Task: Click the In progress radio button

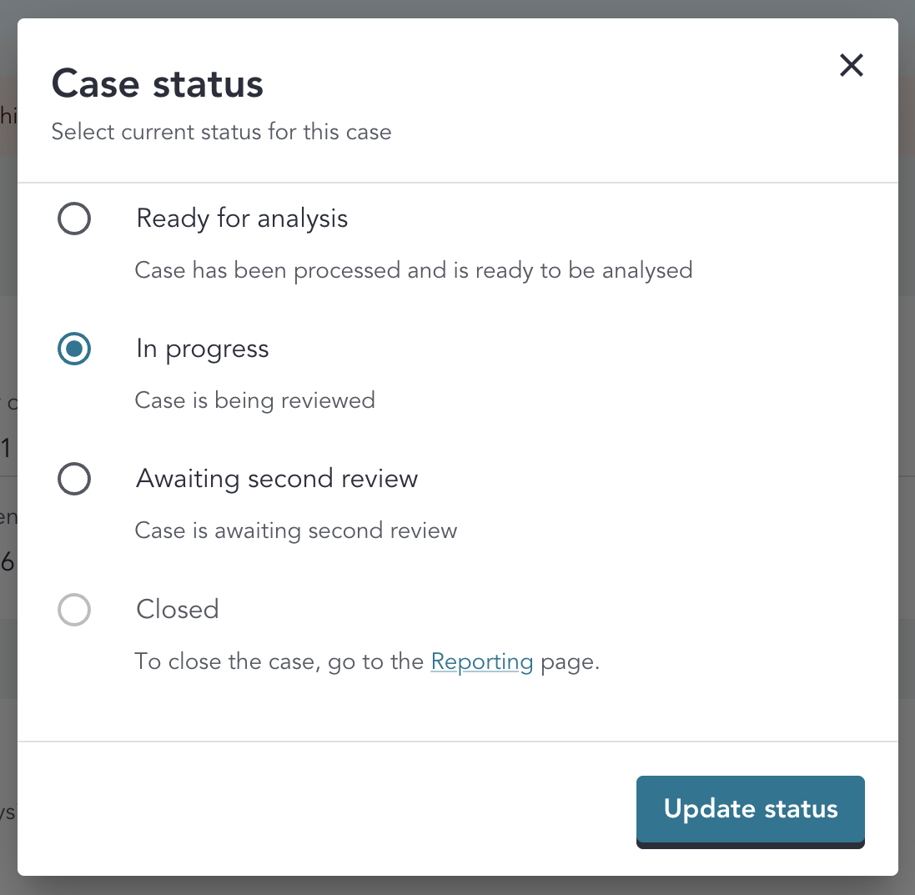Action: 74,349
